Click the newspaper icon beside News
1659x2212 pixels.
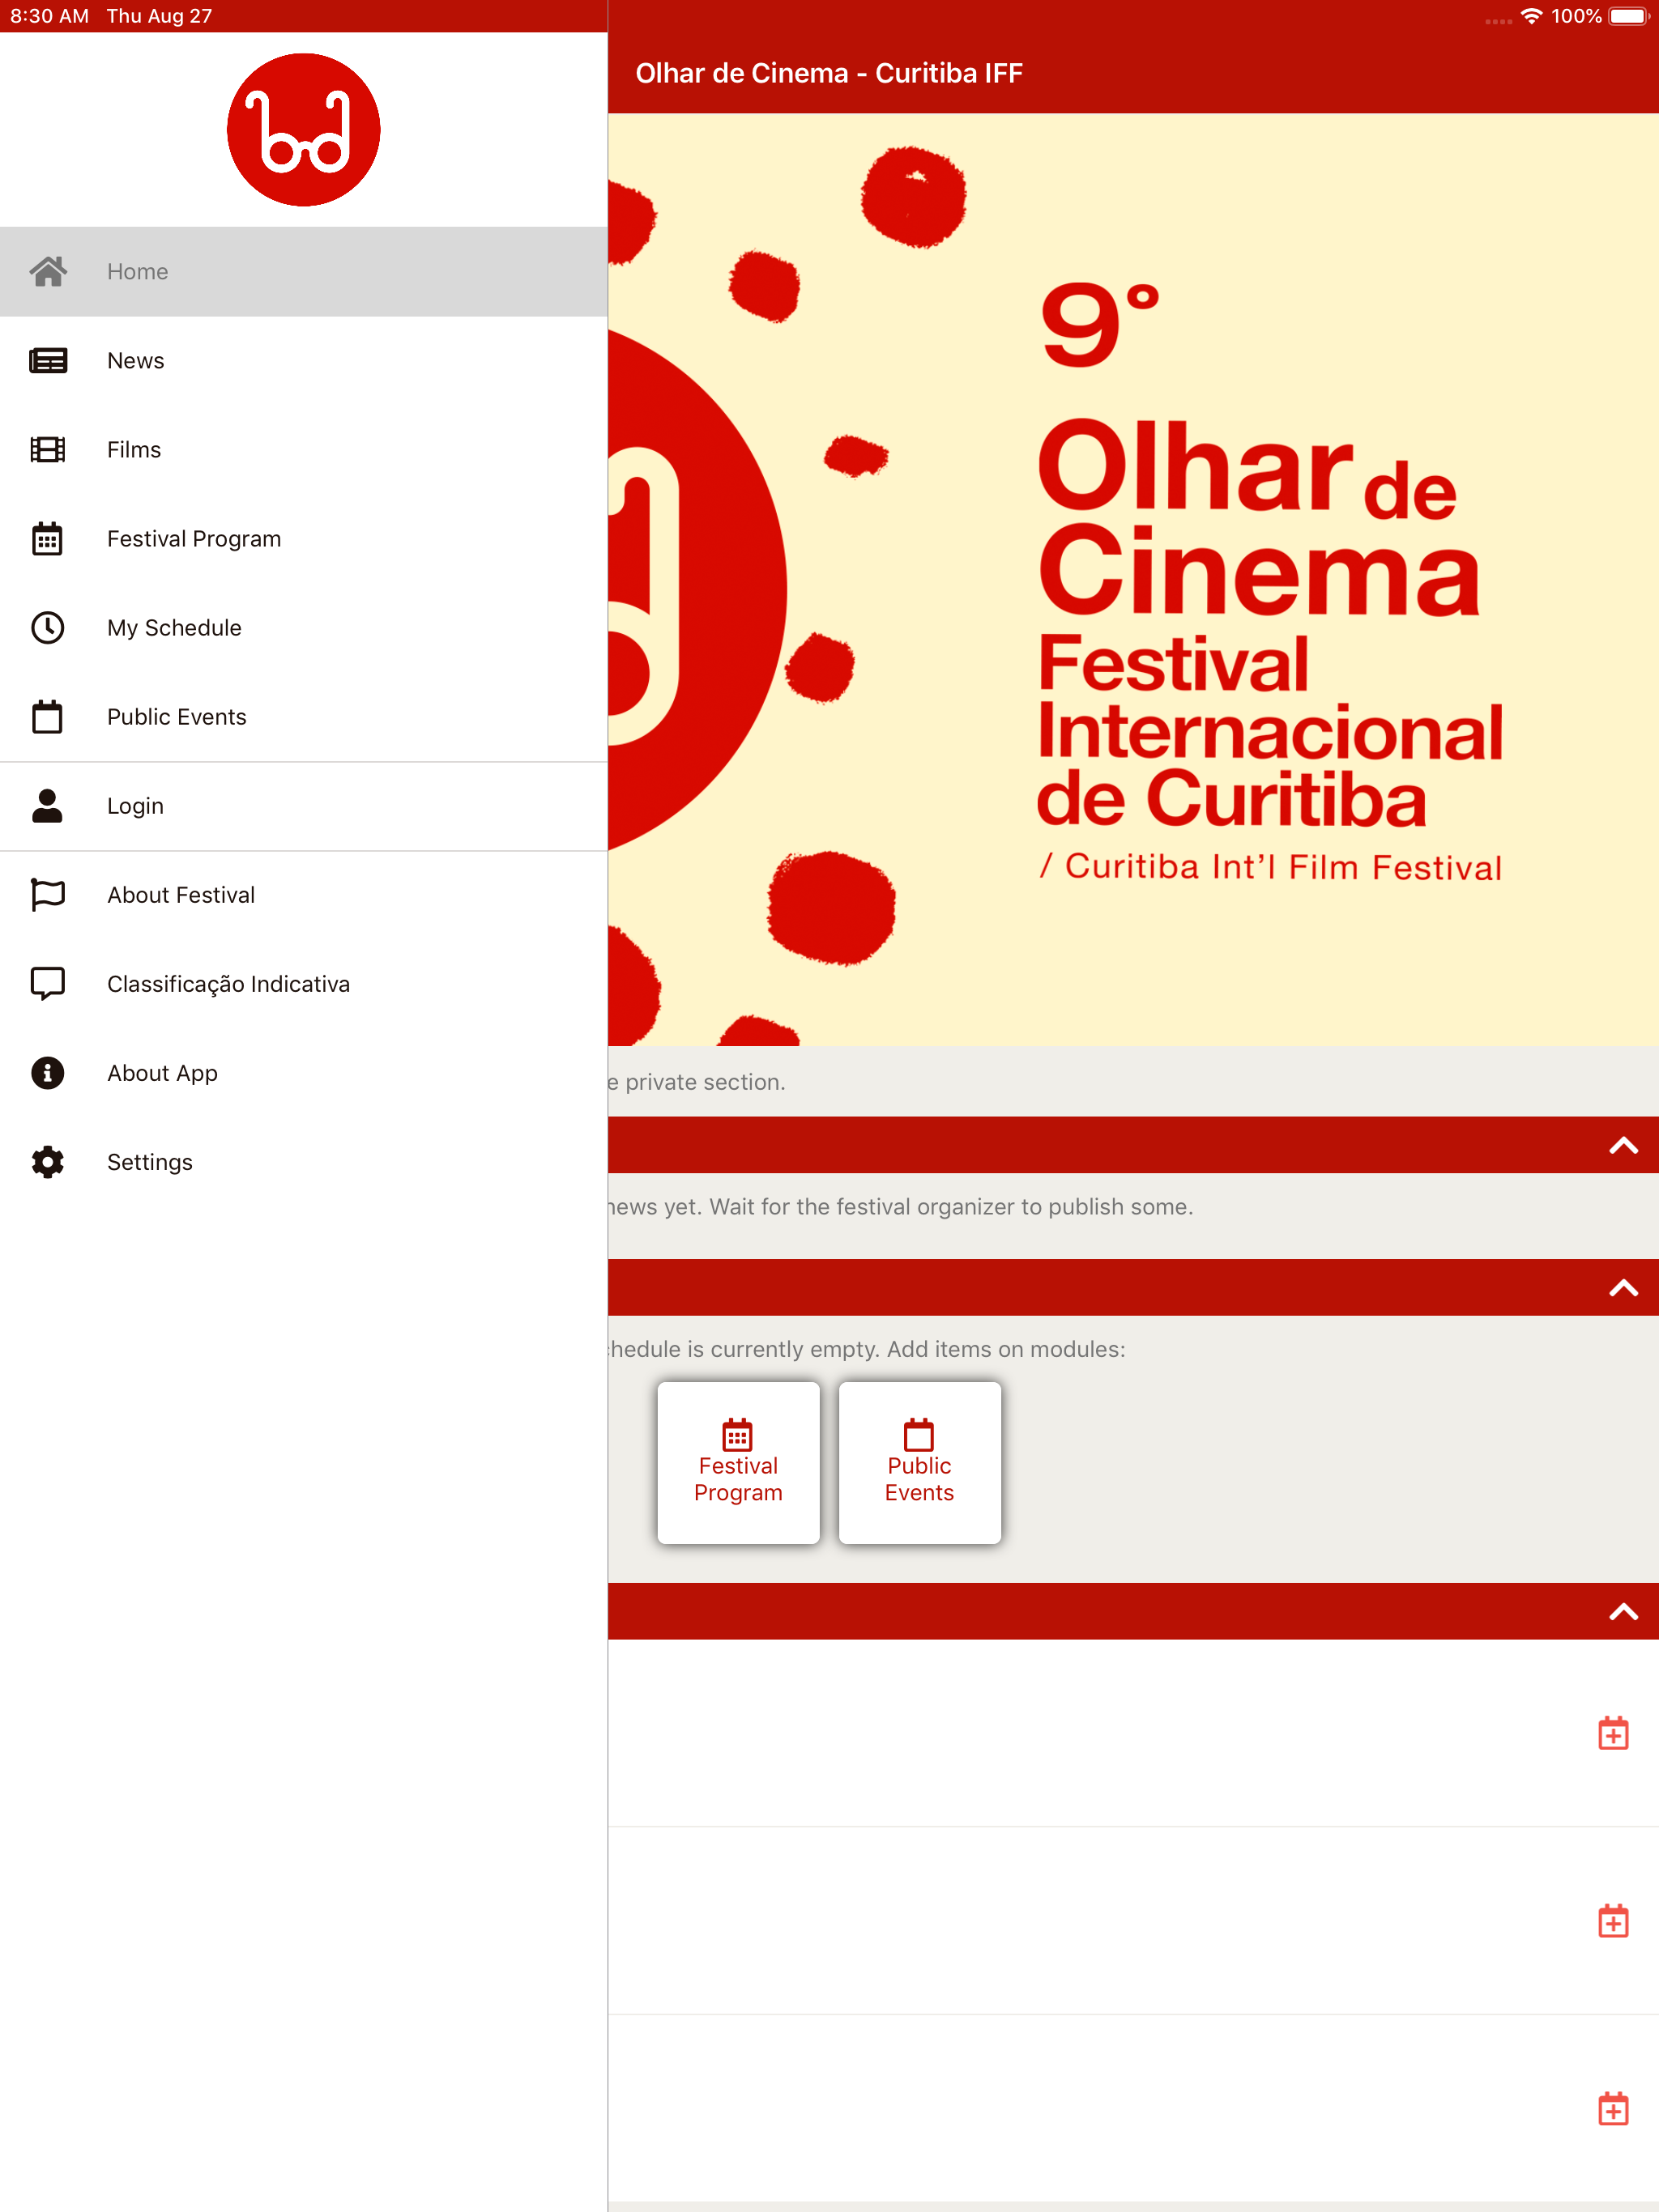pyautogui.click(x=47, y=361)
